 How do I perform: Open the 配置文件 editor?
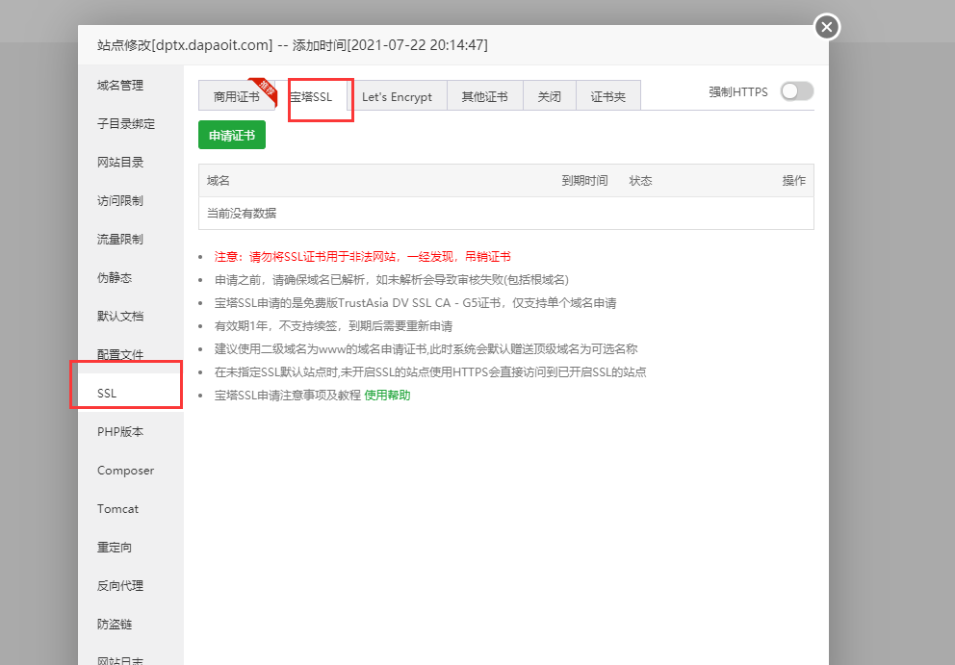[x=117, y=354]
